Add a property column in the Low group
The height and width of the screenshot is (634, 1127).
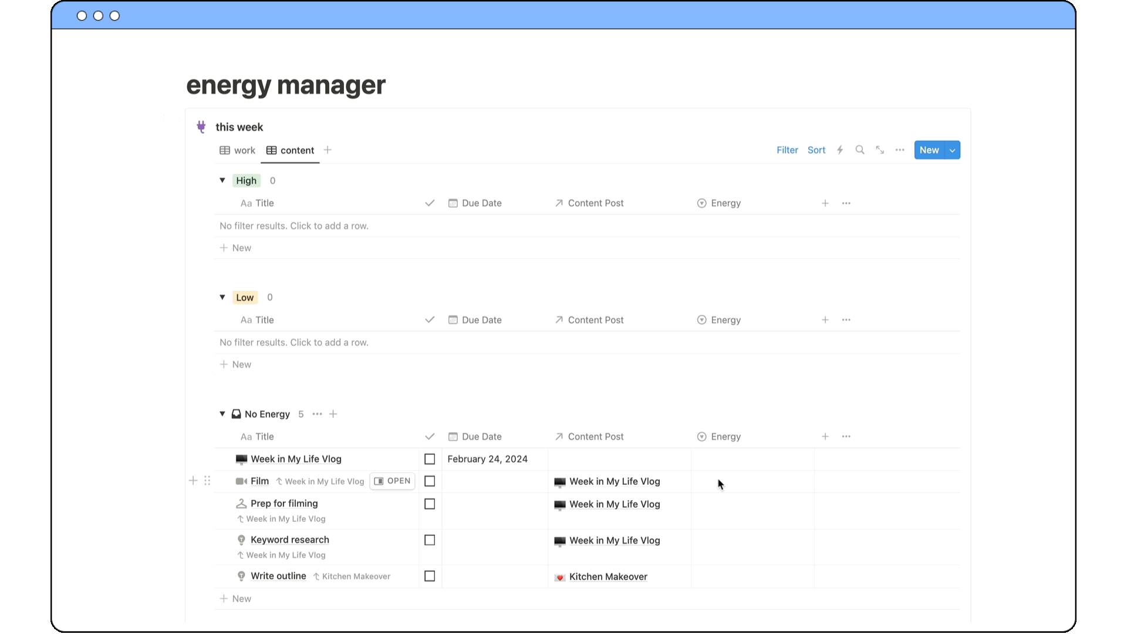click(825, 320)
